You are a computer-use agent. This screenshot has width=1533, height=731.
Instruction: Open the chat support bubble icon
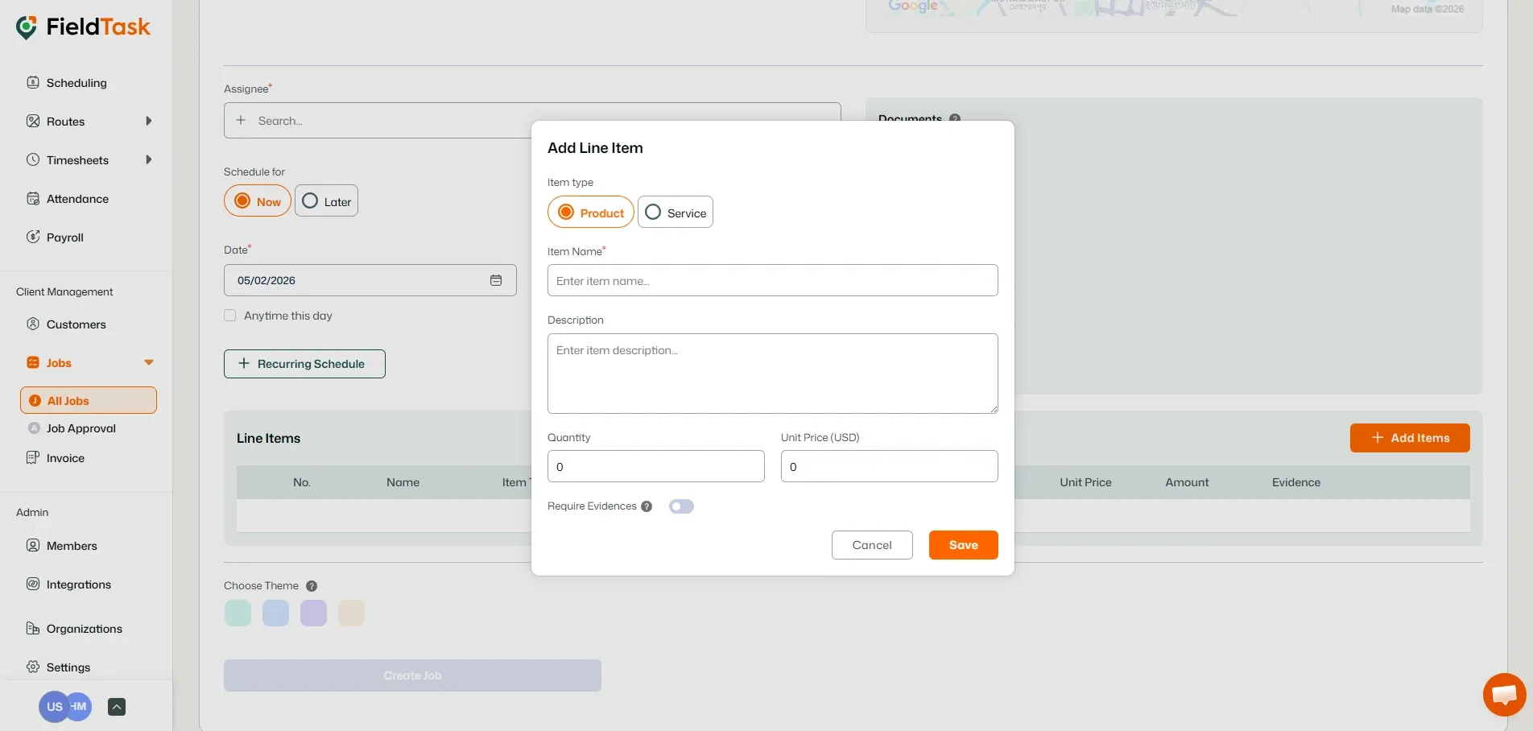click(x=1502, y=694)
